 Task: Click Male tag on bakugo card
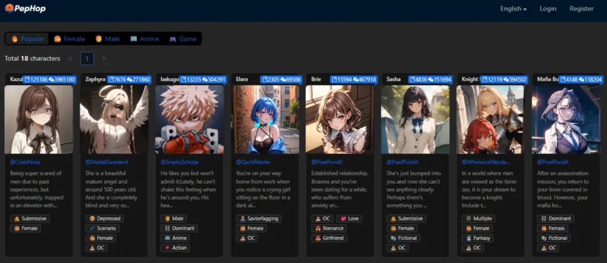tap(174, 219)
